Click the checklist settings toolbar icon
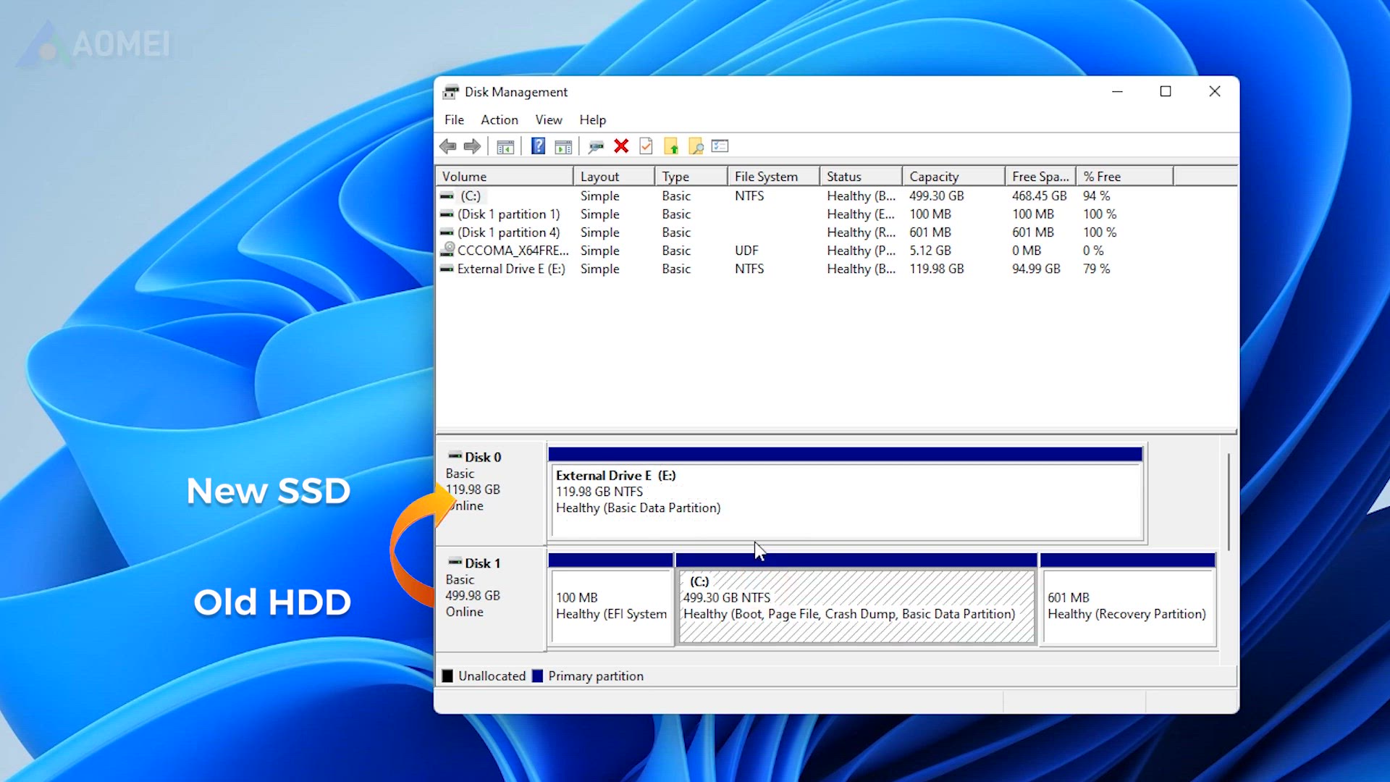Viewport: 1390px width, 782px height. [720, 146]
